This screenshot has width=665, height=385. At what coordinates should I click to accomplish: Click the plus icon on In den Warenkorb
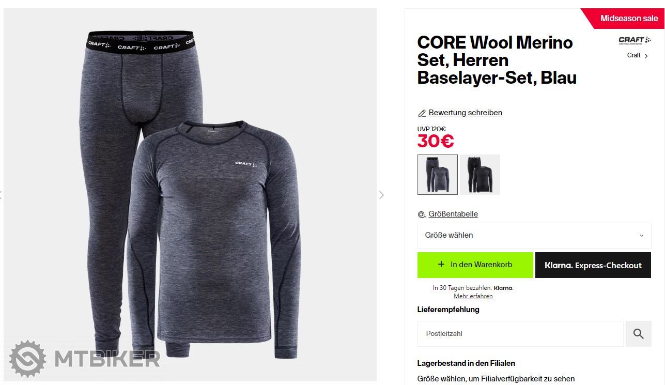pos(441,264)
